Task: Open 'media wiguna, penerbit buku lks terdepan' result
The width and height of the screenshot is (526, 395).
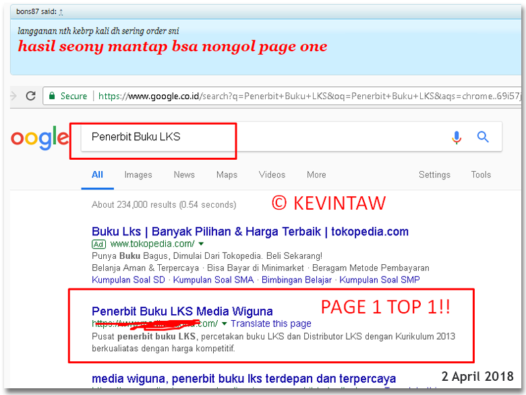Action: 244,379
